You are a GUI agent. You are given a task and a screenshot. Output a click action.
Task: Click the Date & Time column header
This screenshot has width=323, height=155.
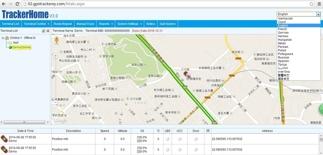click(x=26, y=131)
